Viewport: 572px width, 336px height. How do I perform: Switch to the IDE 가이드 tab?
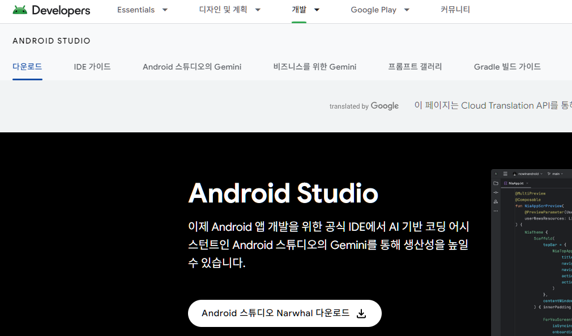click(92, 67)
